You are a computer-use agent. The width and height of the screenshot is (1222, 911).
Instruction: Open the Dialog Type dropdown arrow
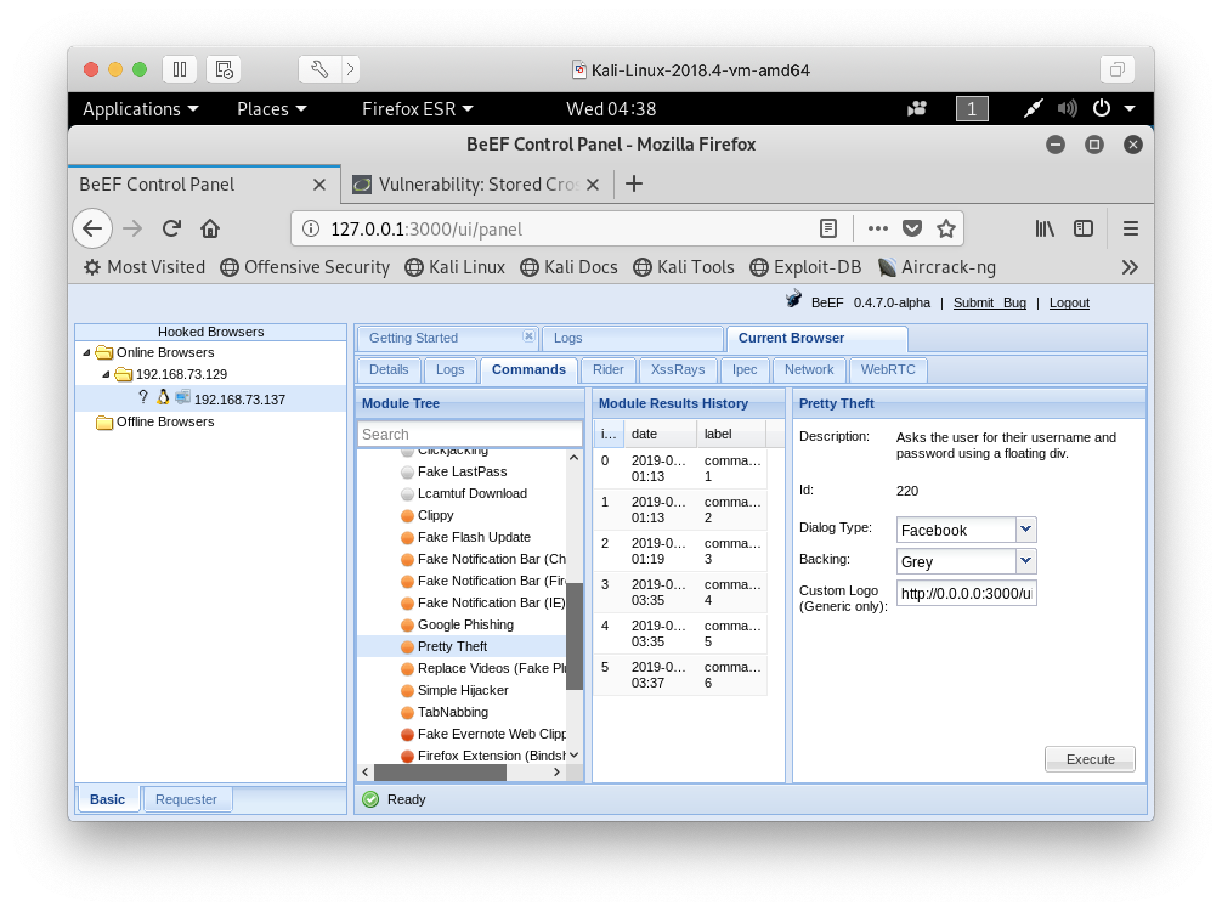[x=1026, y=529]
